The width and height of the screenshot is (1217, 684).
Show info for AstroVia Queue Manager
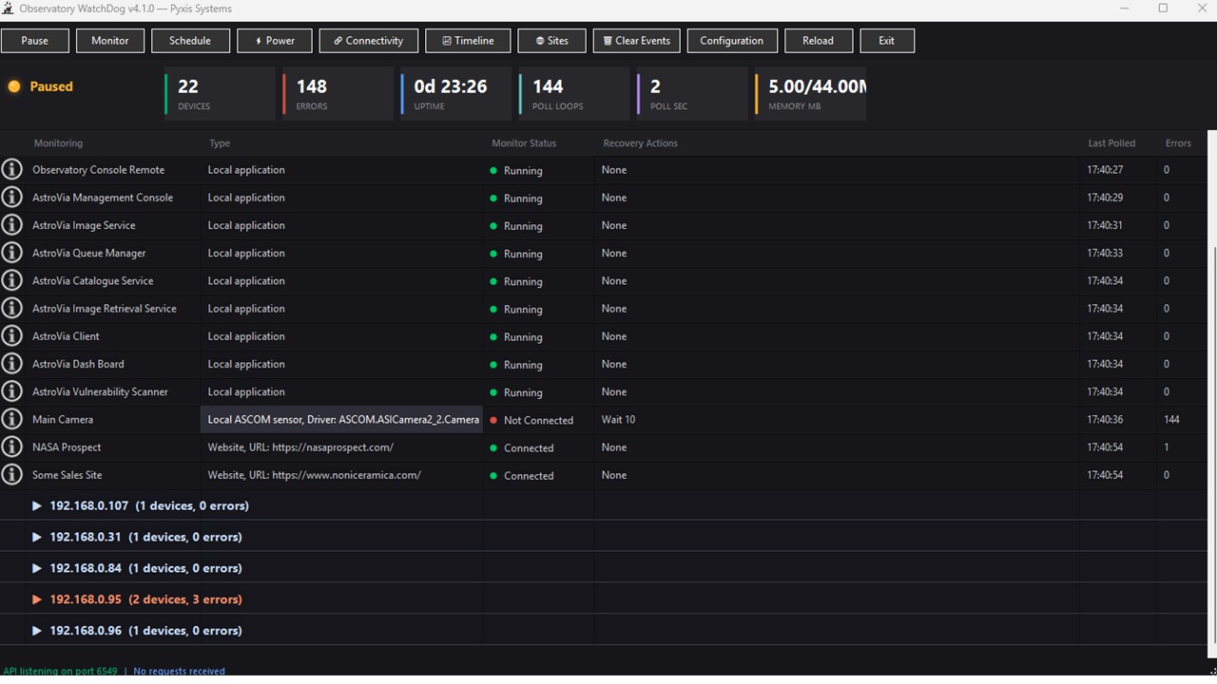click(11, 252)
